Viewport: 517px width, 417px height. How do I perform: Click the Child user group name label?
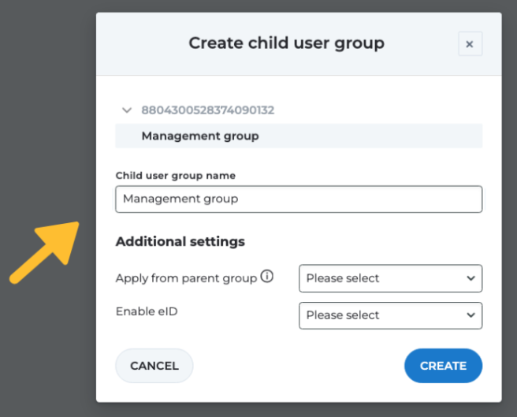point(175,176)
